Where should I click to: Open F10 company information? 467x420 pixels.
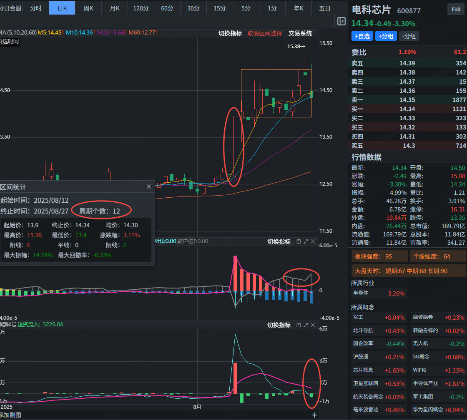click(x=454, y=10)
